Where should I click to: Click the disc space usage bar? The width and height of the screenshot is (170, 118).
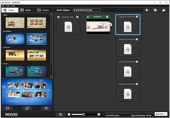pyautogui.click(x=130, y=113)
